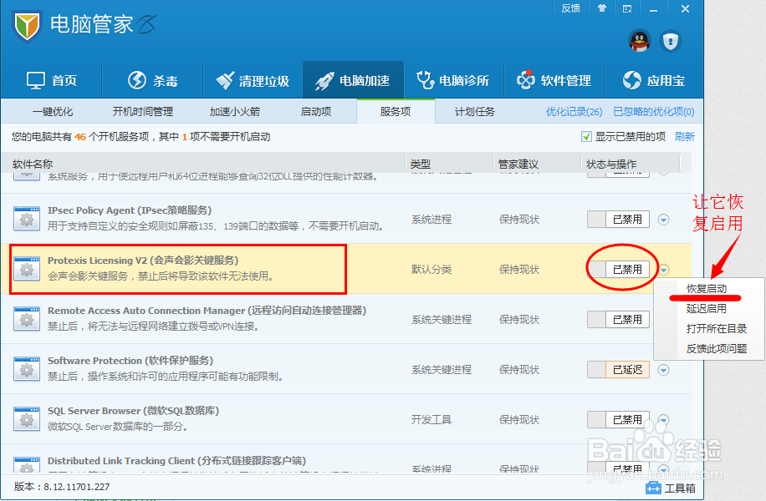Screen dimensions: 766x501
Task: Click the shield icon next to the QQ avatar
Action: tap(671, 42)
